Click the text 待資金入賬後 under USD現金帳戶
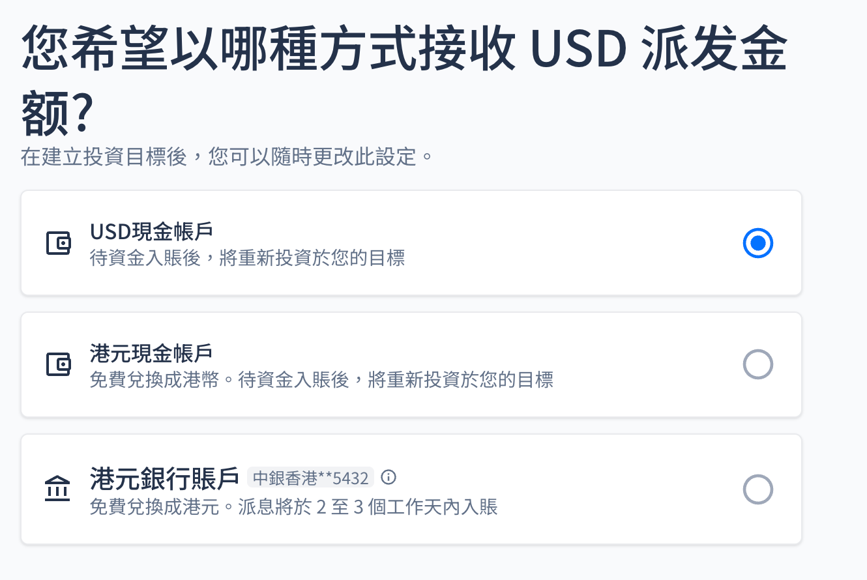 [x=145, y=258]
